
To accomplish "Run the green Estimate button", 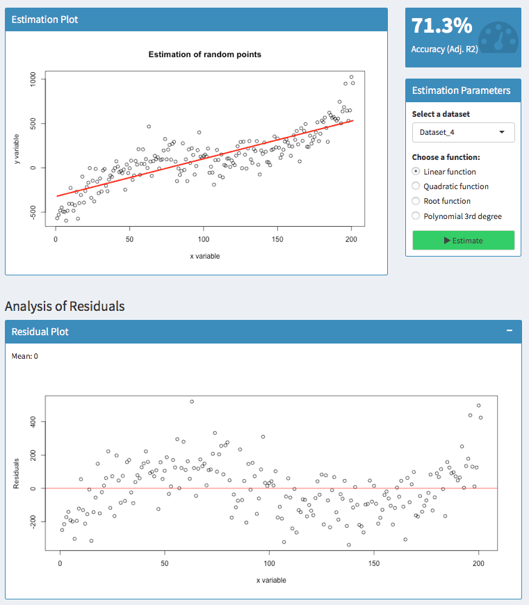I will 463,241.
